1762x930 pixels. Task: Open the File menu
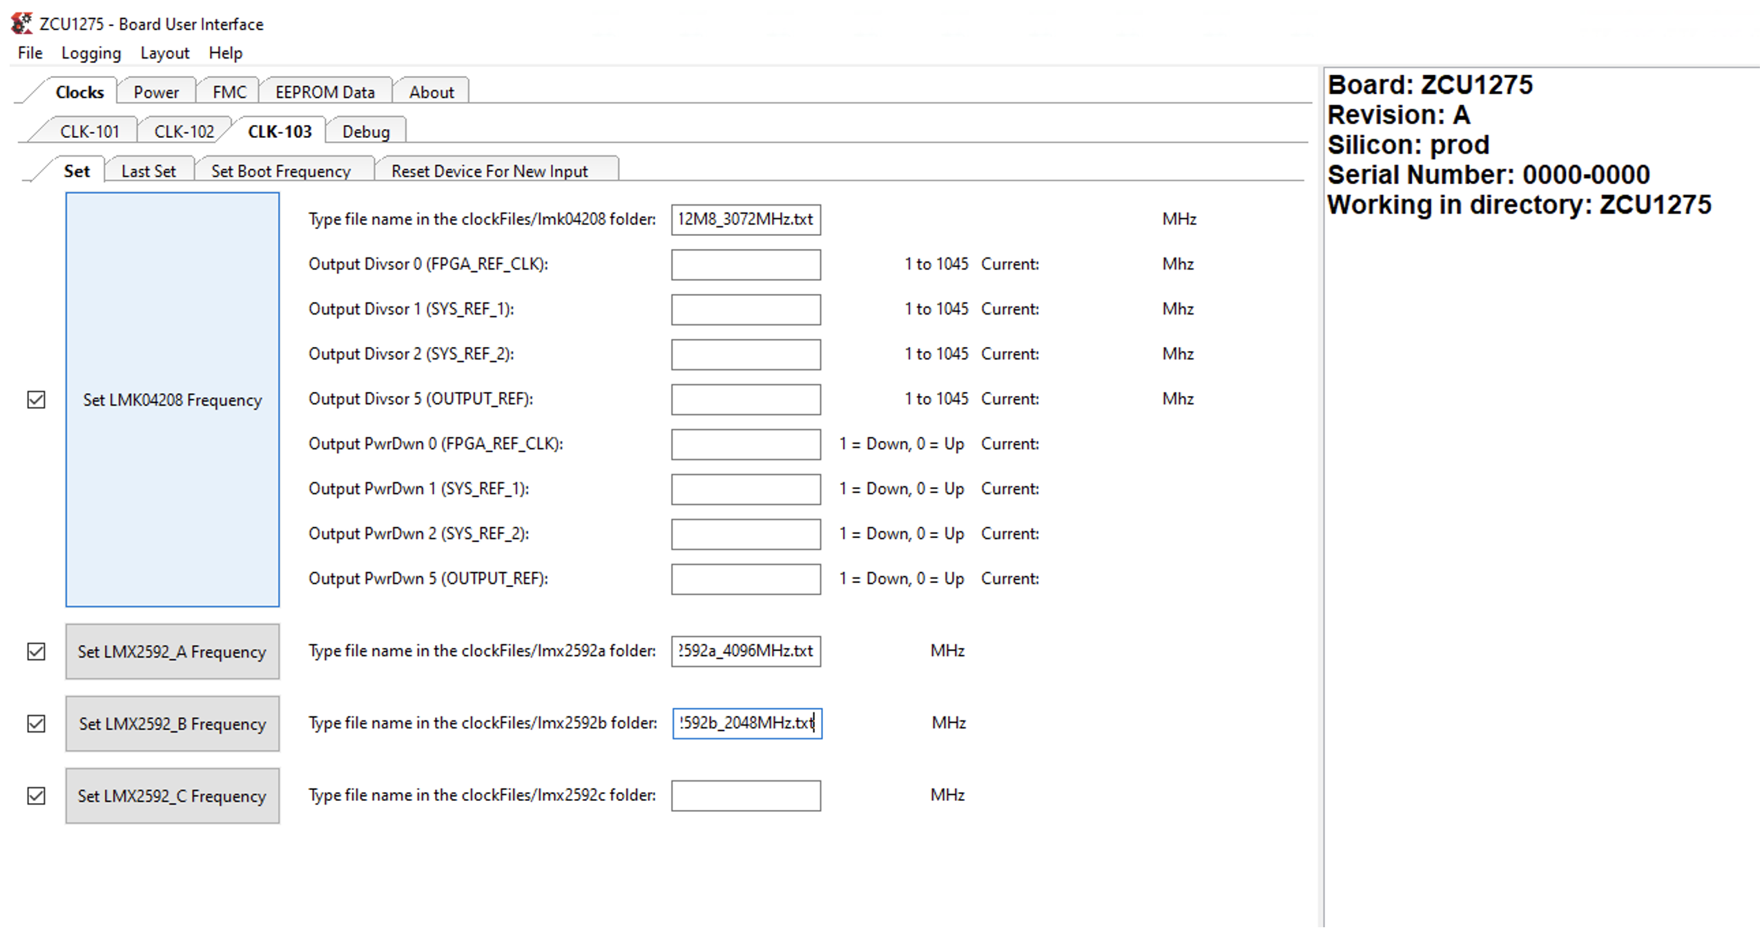click(x=29, y=52)
